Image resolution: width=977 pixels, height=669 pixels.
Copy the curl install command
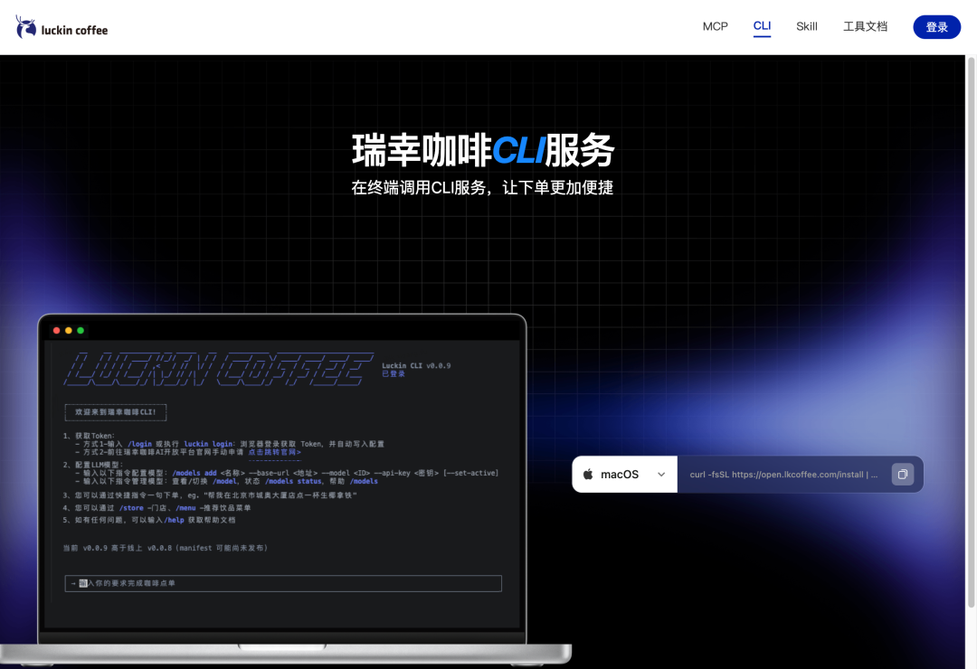click(x=902, y=475)
